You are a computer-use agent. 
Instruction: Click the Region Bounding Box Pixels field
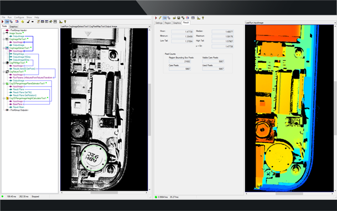pyautogui.click(x=180, y=61)
